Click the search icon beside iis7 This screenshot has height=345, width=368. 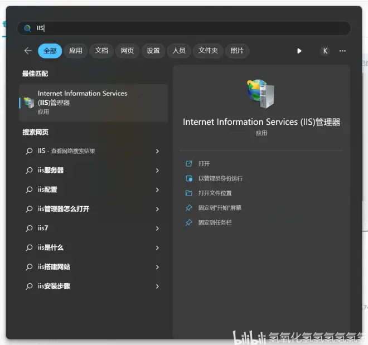coord(29,228)
